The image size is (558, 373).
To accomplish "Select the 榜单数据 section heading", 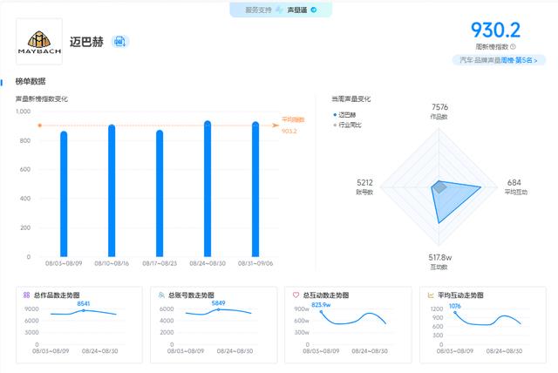I will pos(31,81).
